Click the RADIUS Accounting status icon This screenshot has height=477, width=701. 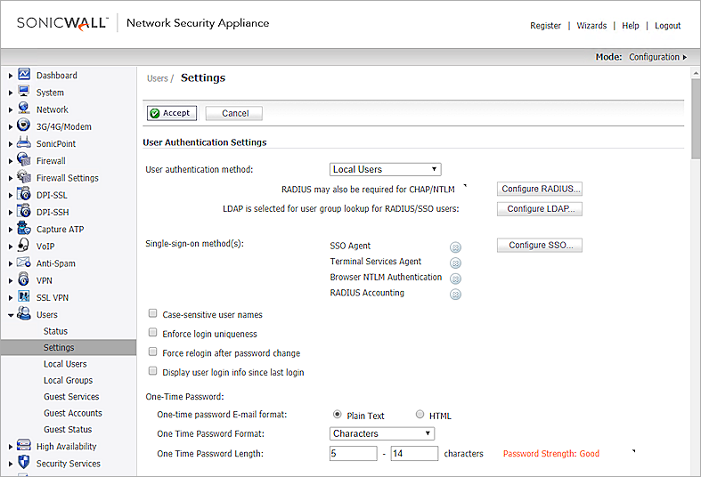pos(455,294)
